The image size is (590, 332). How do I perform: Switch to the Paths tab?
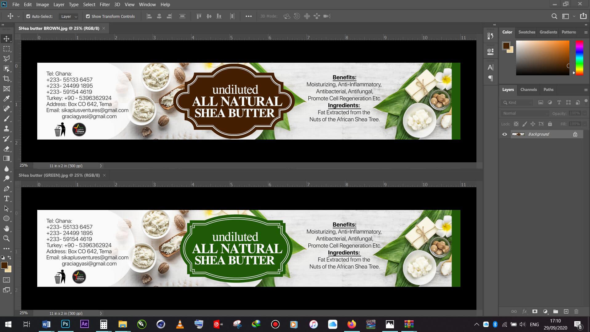[x=548, y=89]
